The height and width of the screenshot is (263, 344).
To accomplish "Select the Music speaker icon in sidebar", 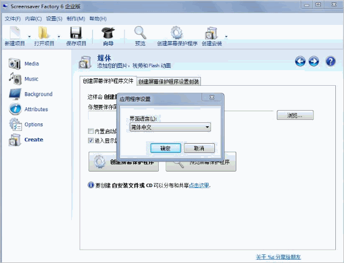I will pos(16,79).
